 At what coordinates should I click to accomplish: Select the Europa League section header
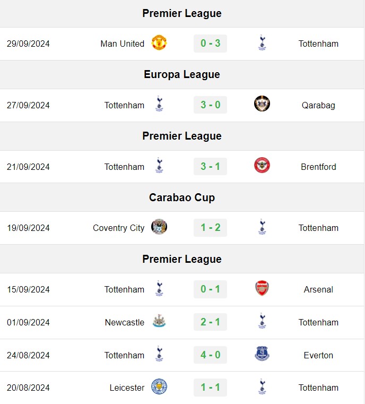(x=182, y=75)
